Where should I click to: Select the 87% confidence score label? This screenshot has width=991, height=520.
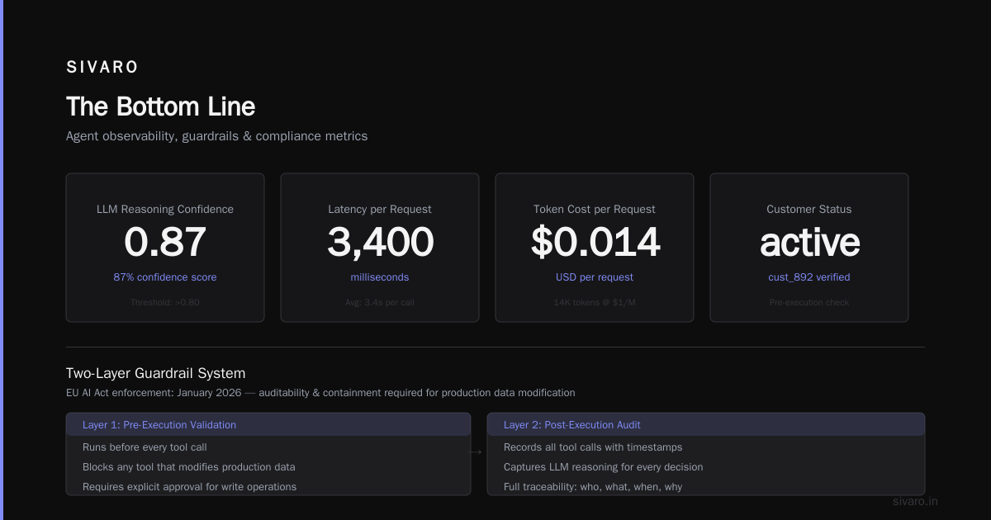click(x=165, y=277)
